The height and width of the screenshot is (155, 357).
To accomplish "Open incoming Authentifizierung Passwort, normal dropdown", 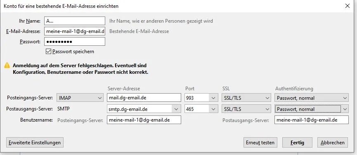I will coord(312,98).
